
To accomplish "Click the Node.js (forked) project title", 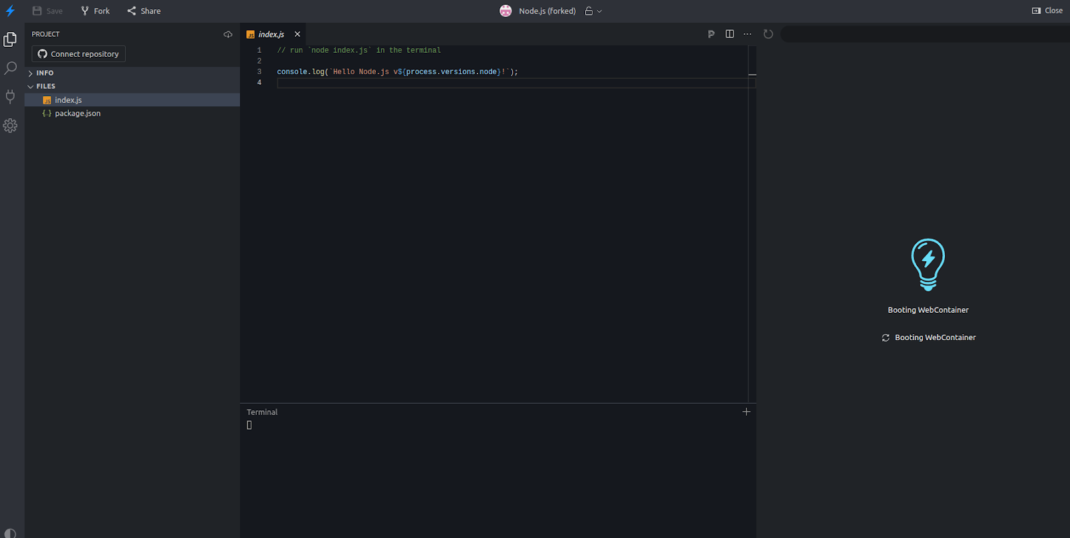I will tap(547, 11).
